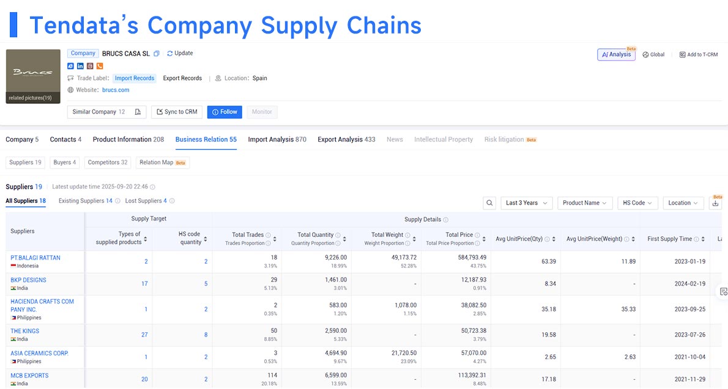
Task: Click the Similar Company export icon
Action: click(x=138, y=112)
